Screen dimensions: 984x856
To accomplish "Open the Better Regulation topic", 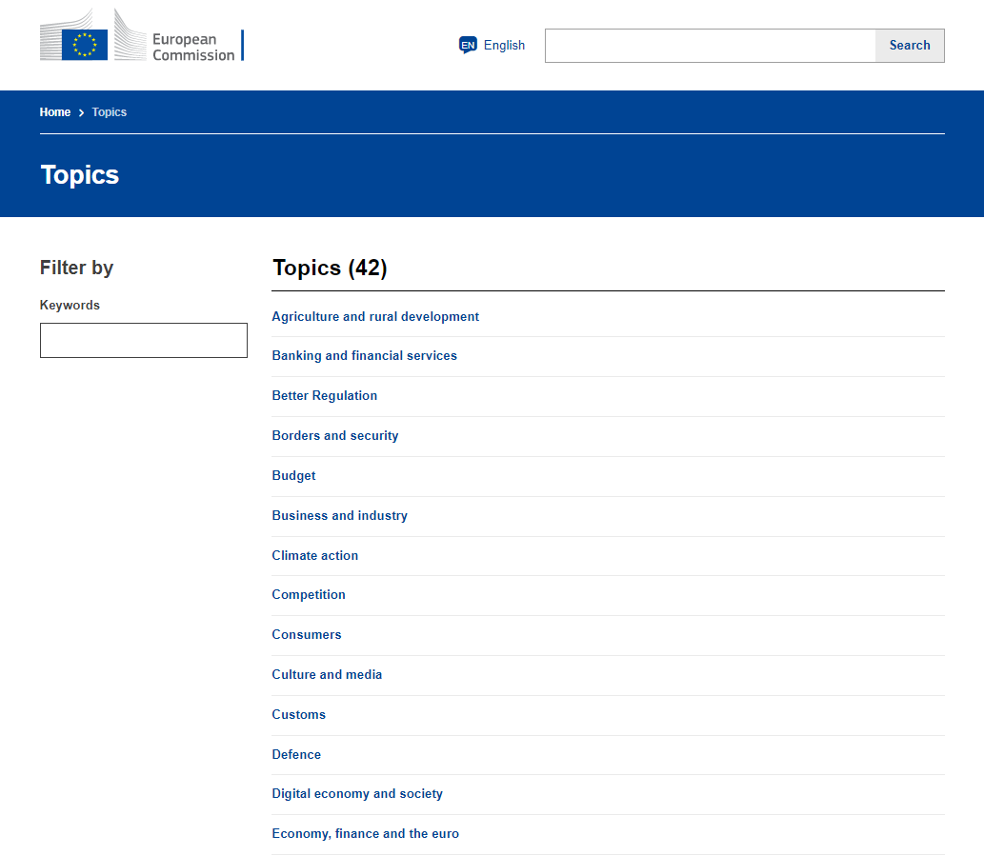I will coord(325,396).
